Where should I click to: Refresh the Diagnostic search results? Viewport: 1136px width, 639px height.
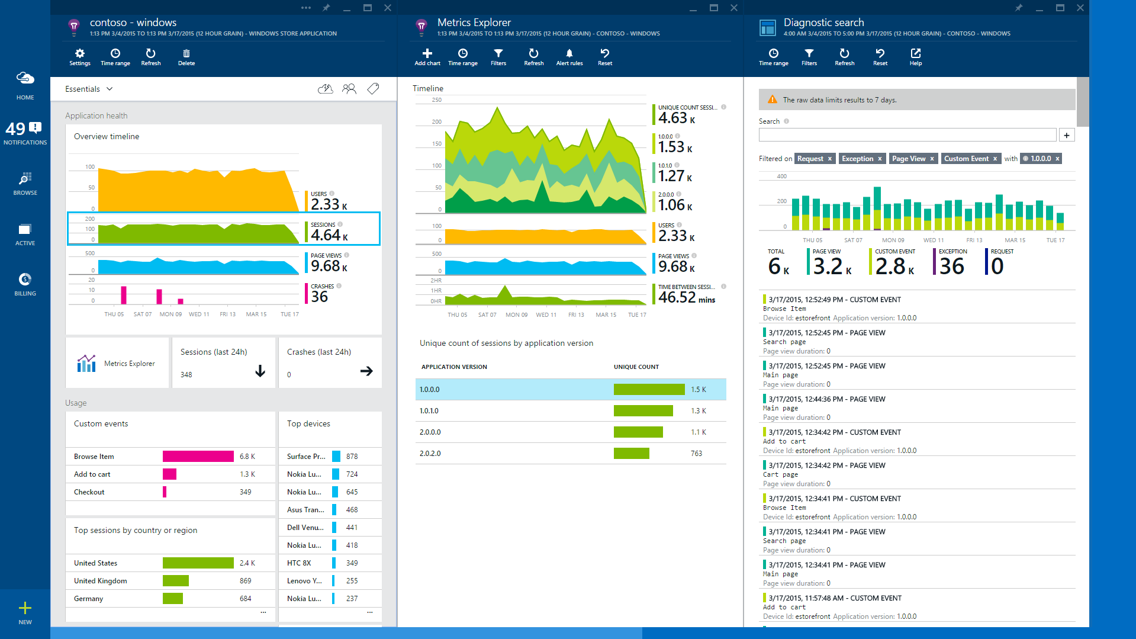(x=844, y=57)
